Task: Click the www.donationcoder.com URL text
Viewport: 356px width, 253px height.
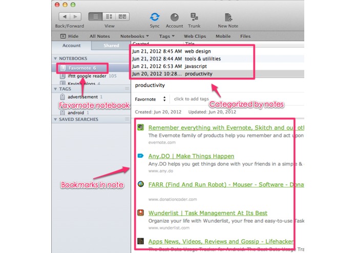Action: click(x=173, y=199)
